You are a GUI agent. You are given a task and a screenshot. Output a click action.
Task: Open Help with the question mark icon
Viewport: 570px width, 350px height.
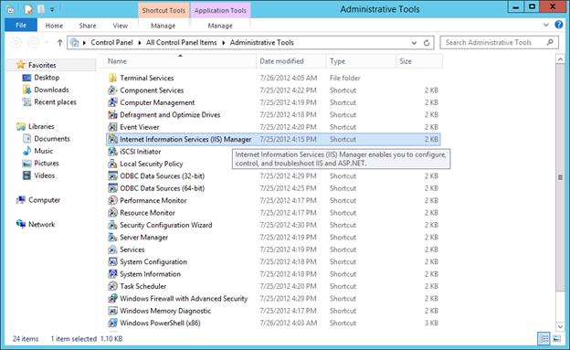(x=559, y=25)
